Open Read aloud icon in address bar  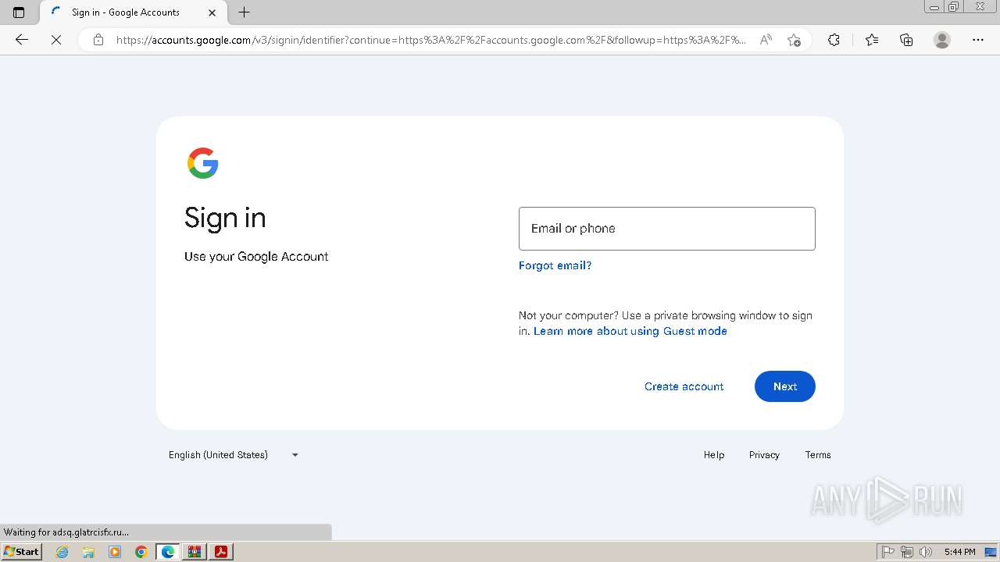click(766, 40)
